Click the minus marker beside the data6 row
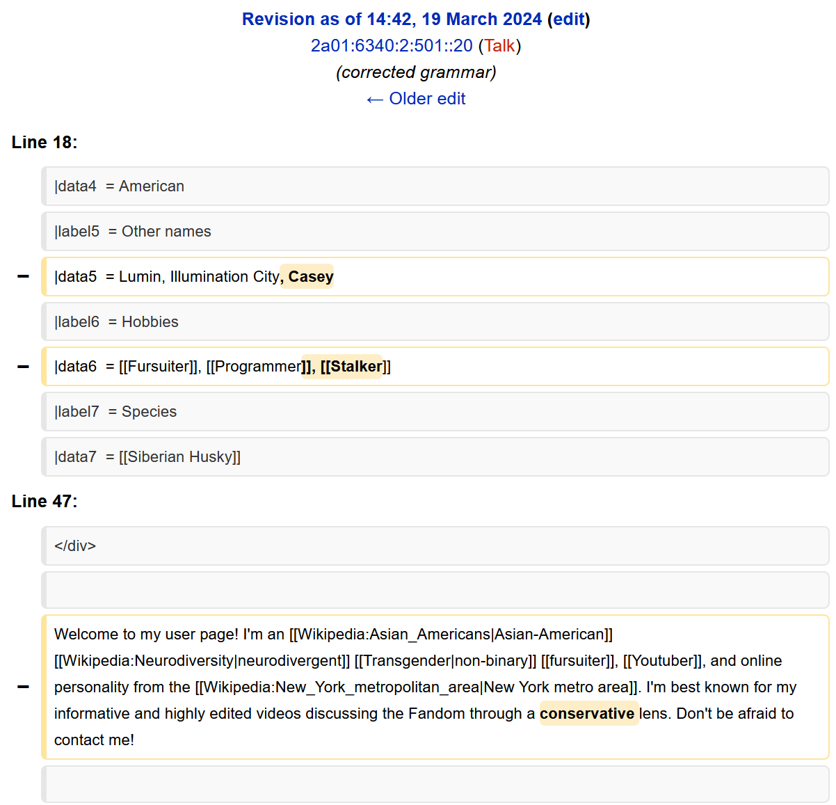Image resolution: width=836 pixels, height=805 pixels. (23, 367)
